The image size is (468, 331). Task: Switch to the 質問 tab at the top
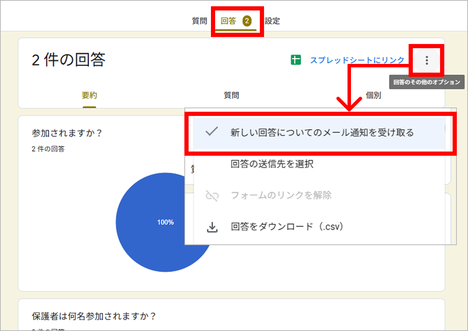pyautogui.click(x=199, y=21)
